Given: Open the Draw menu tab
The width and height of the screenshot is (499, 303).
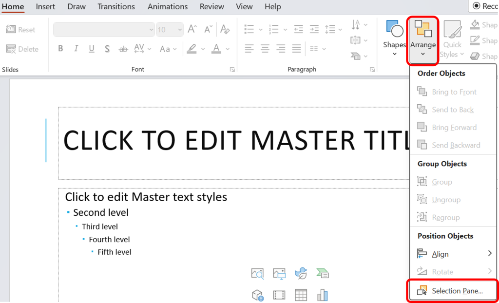Looking at the screenshot, I should coord(76,6).
